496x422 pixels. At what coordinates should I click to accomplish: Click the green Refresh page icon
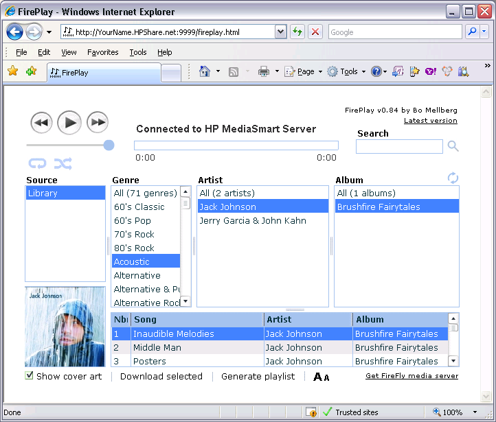[297, 32]
